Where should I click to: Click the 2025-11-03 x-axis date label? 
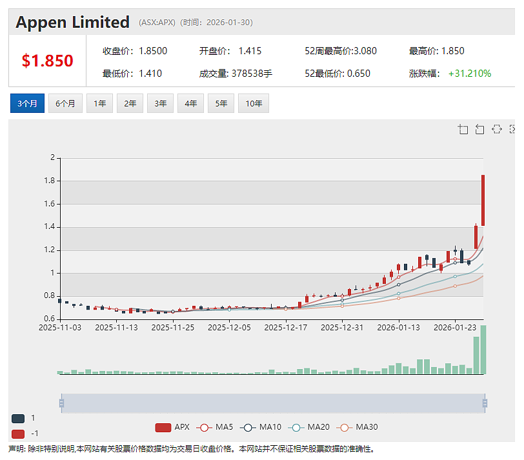(x=60, y=328)
